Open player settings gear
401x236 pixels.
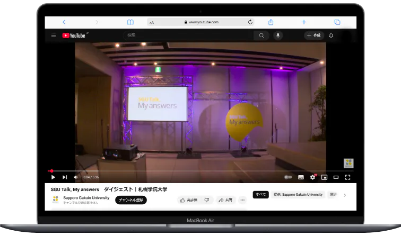click(x=312, y=177)
